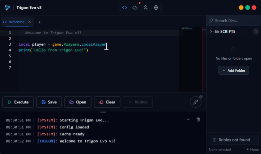Image resolution: width=261 pixels, height=154 pixels.
Task: Click the attach plug icon button
Action: (195, 102)
